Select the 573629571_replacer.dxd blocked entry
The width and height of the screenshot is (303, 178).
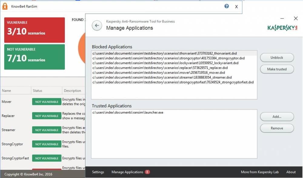tap(174, 68)
